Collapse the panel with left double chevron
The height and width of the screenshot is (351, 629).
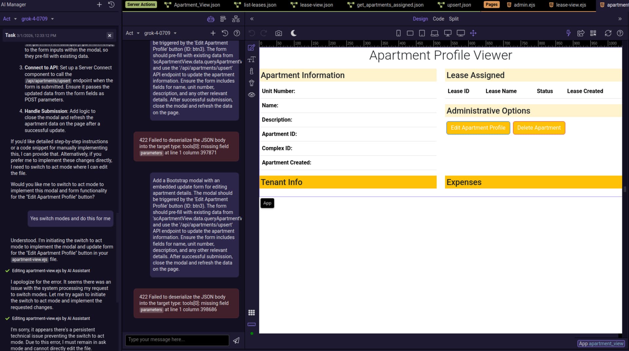[x=252, y=19]
